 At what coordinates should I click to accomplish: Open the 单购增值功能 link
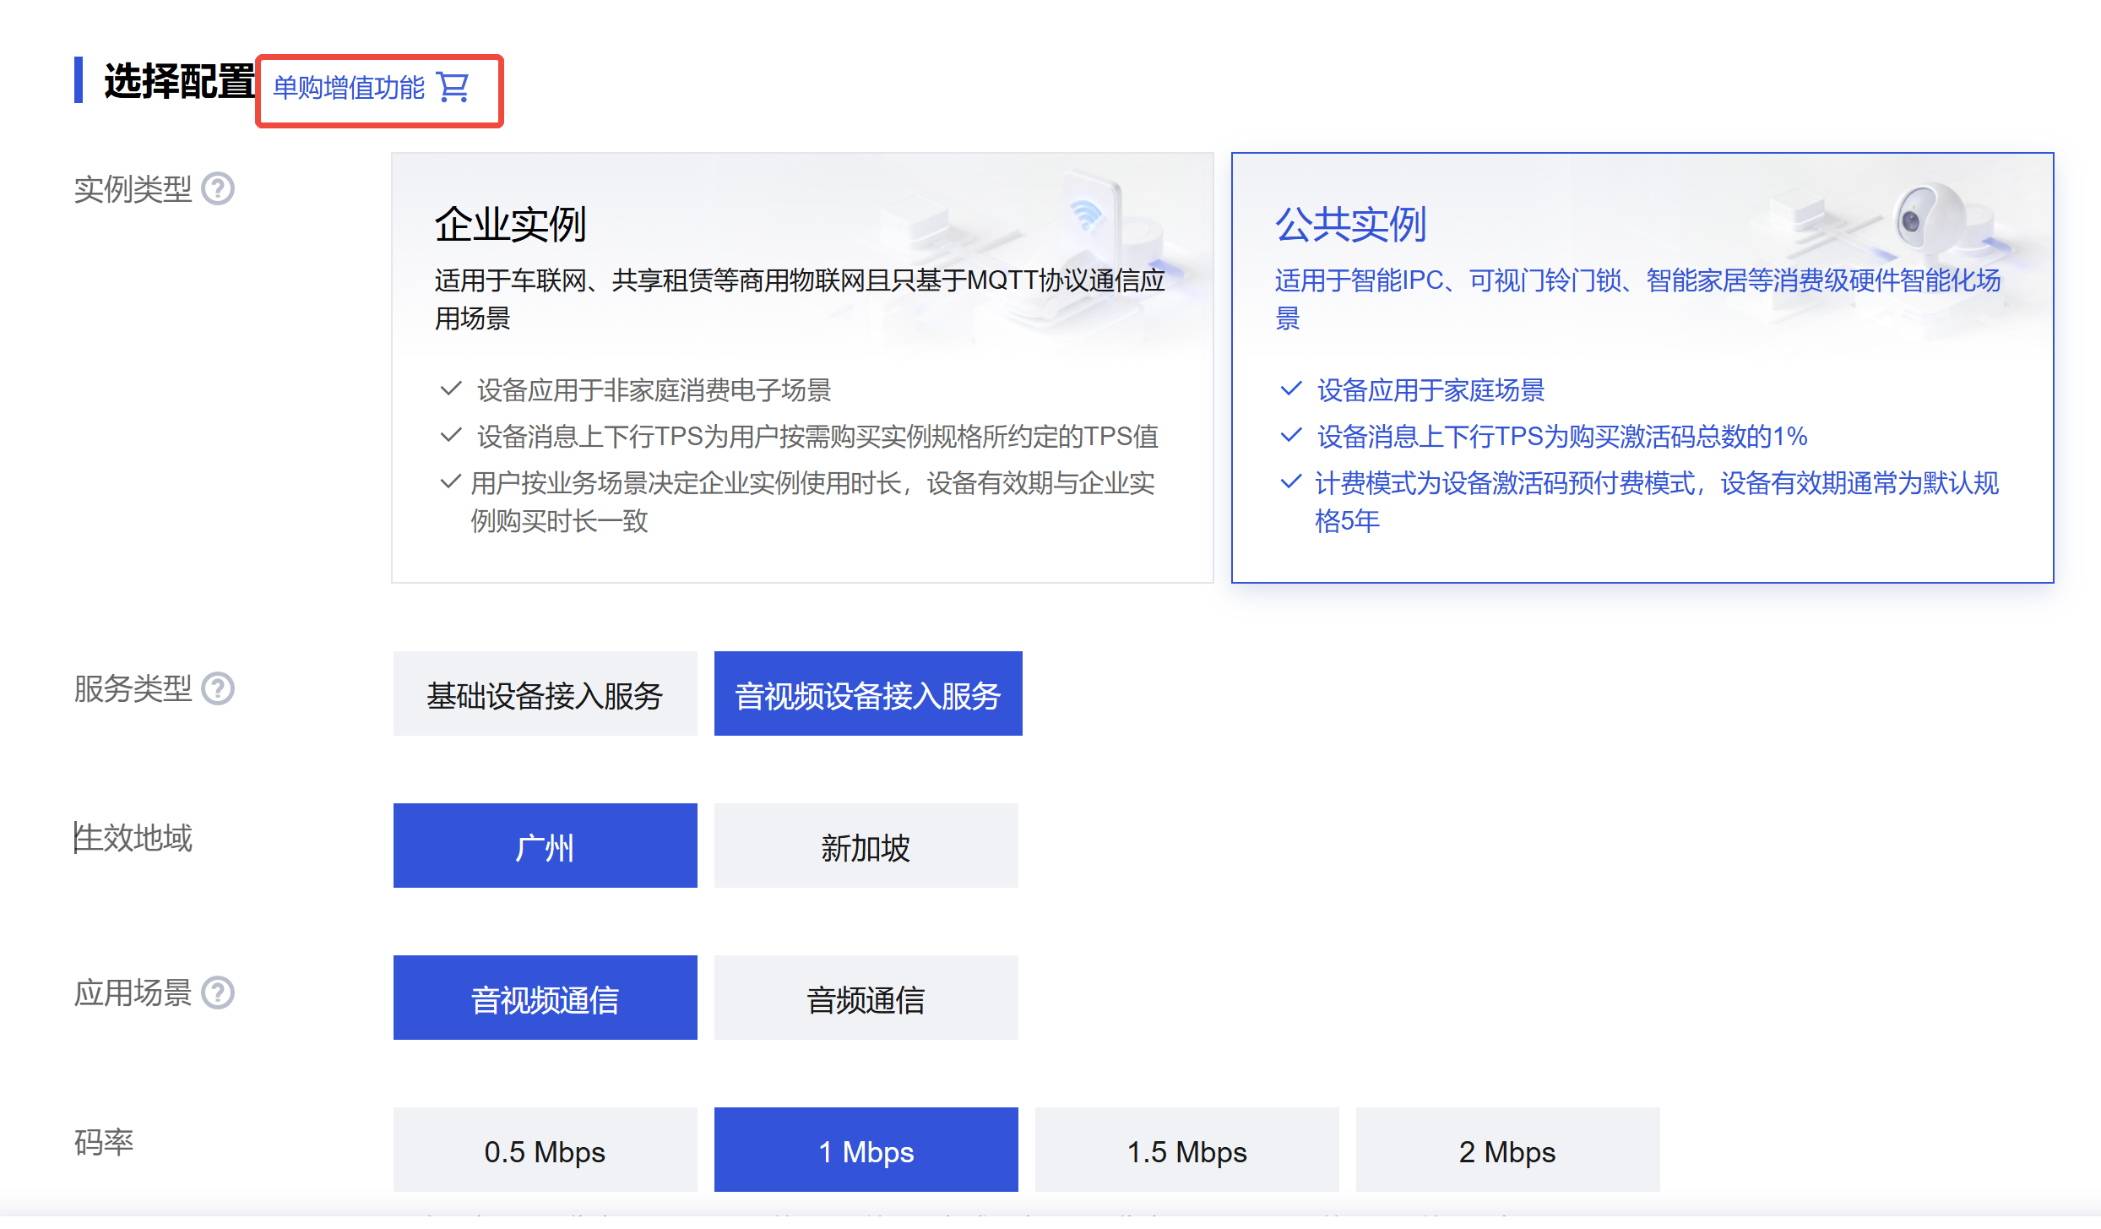click(x=349, y=88)
